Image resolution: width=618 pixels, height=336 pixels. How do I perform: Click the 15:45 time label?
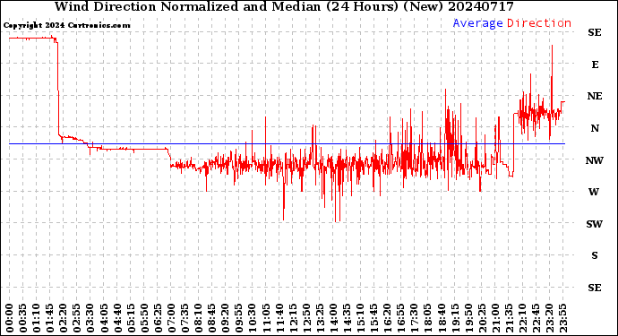373,319
